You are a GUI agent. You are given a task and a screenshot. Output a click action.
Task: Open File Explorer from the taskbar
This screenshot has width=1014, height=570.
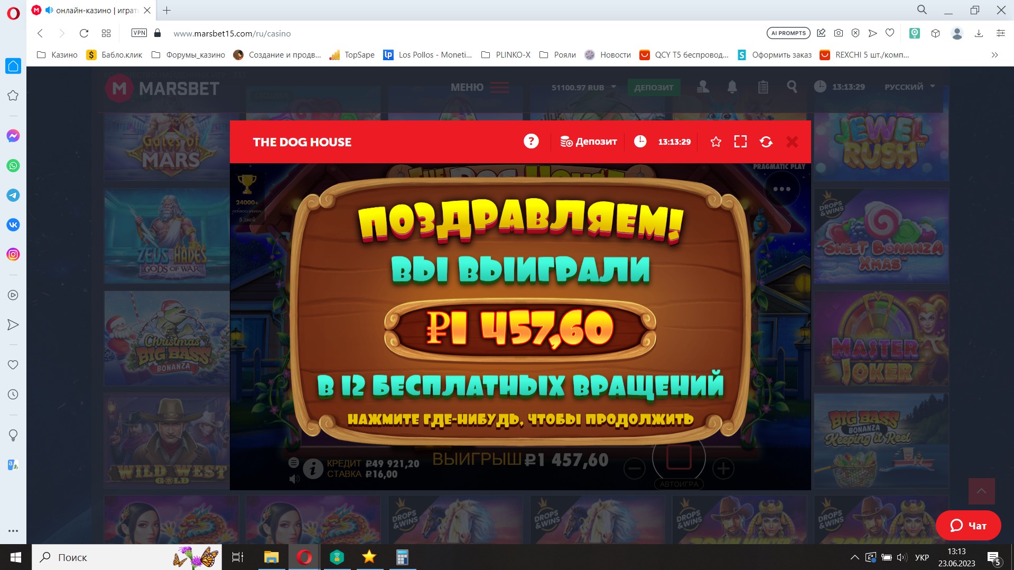point(271,557)
